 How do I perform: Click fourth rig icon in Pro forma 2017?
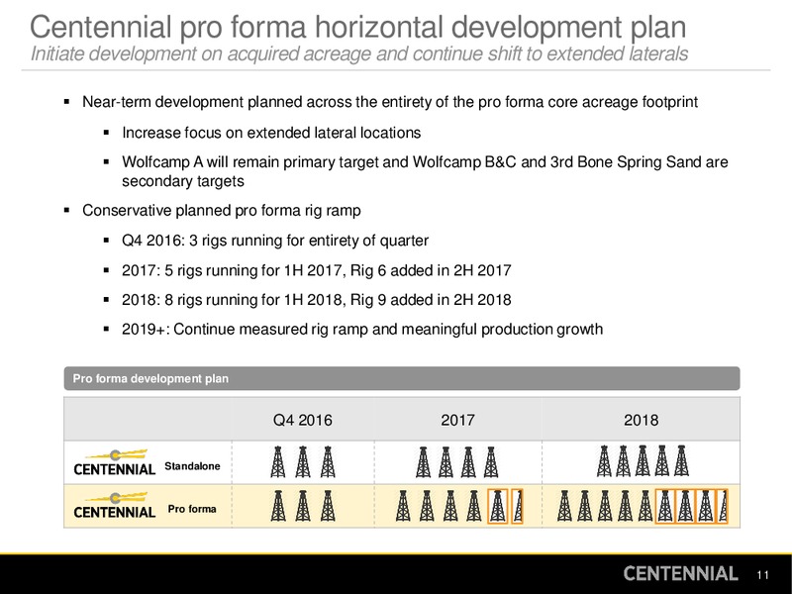pos(474,506)
